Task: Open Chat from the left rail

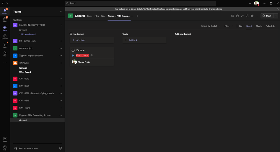Action: point(5,19)
